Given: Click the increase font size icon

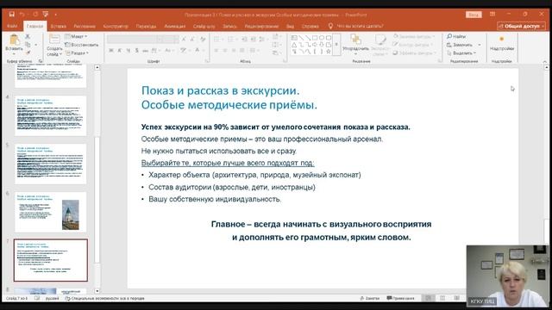Looking at the screenshot, I should [184, 39].
